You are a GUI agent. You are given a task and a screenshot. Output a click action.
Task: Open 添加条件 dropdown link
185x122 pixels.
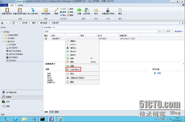(x=179, y=31)
